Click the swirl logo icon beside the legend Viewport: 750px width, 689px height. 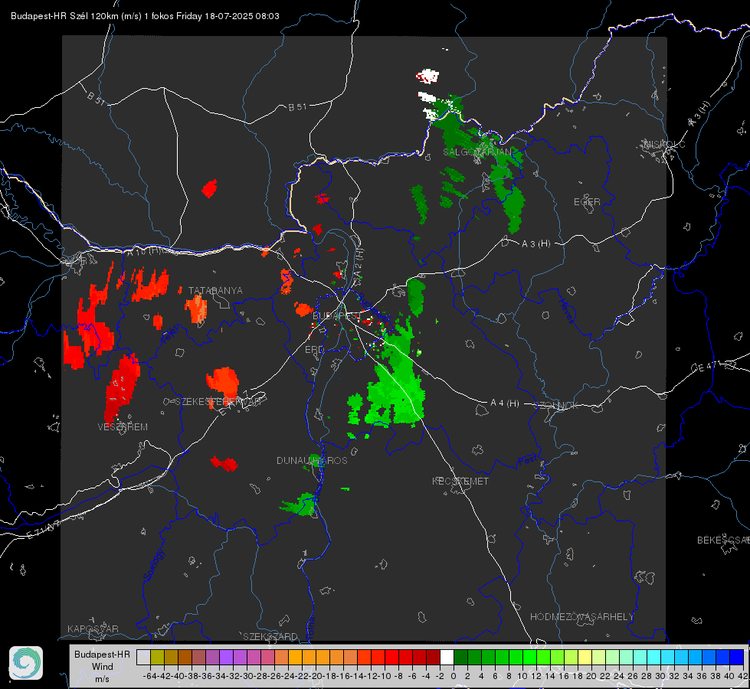pyautogui.click(x=26, y=663)
